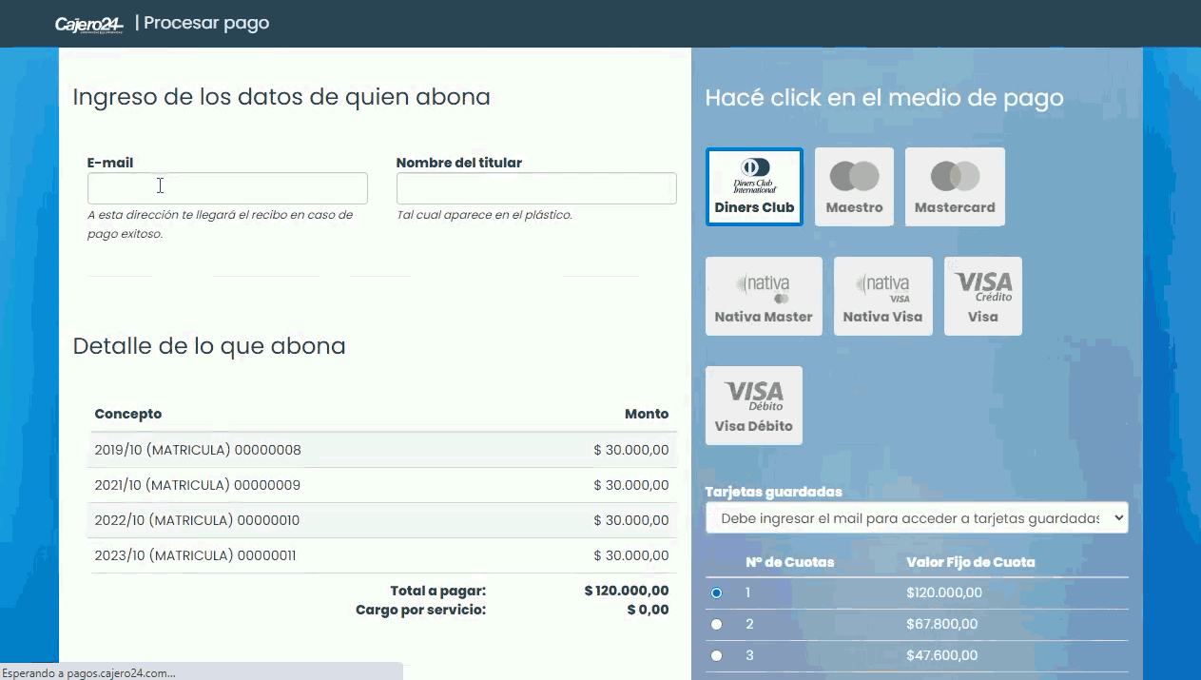The width and height of the screenshot is (1201, 680).
Task: Click the 'Detalle de lo que abona' heading
Action: [209, 345]
